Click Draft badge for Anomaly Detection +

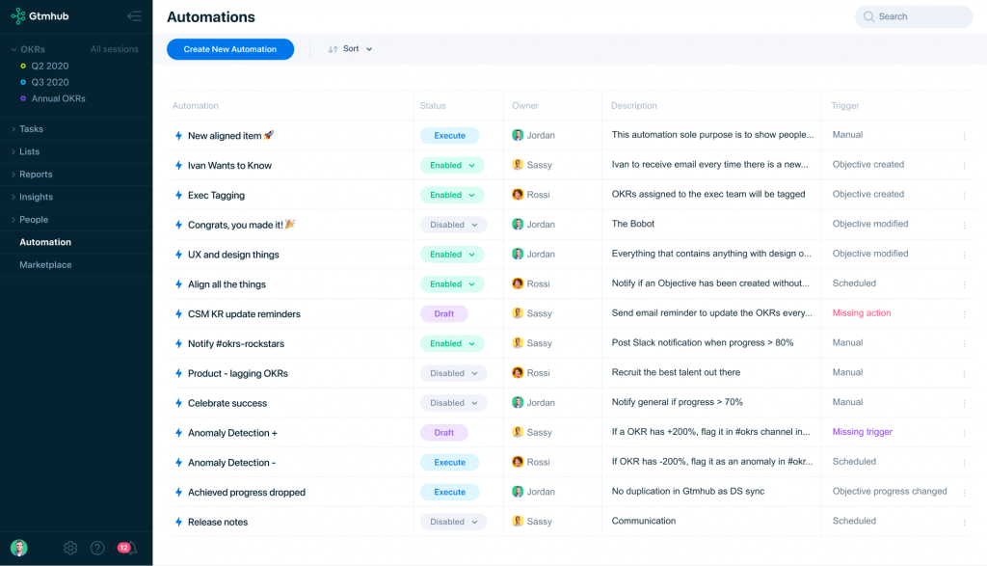[443, 433]
